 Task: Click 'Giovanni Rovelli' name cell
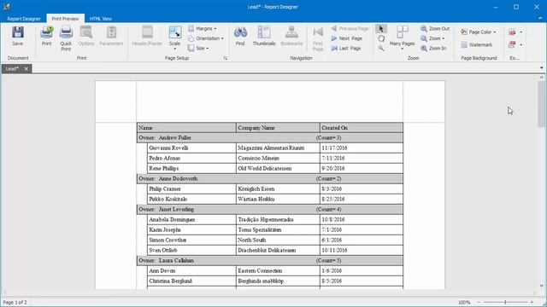(191, 148)
